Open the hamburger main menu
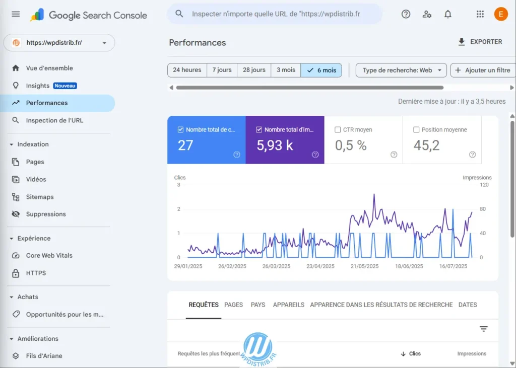516x368 pixels. pos(16,14)
